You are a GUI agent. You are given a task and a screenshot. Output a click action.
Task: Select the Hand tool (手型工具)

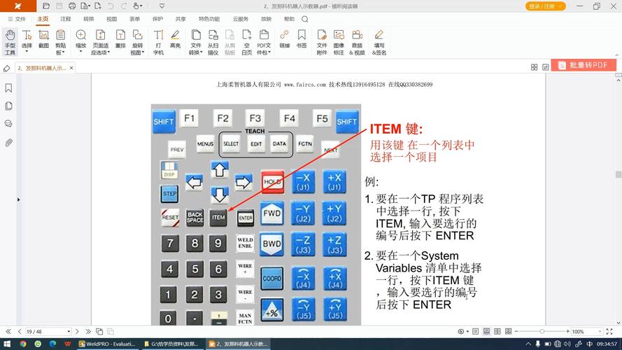10,42
